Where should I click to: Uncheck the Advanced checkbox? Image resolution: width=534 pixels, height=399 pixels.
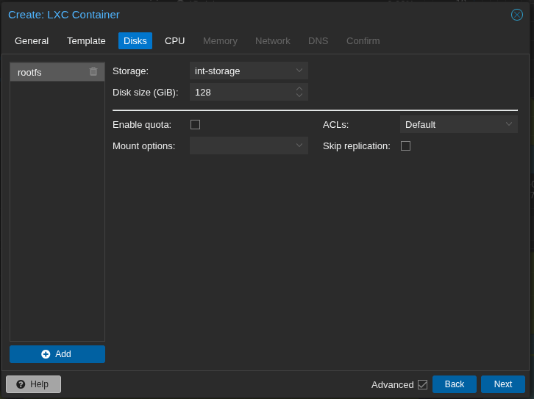pyautogui.click(x=422, y=384)
